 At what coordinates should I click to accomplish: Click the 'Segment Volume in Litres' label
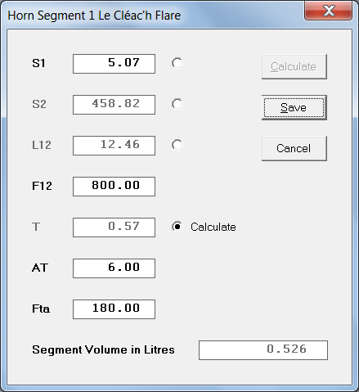pos(103,349)
